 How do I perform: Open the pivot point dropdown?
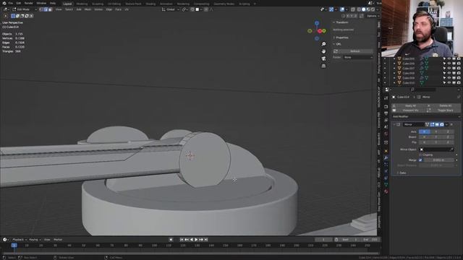(184, 9)
